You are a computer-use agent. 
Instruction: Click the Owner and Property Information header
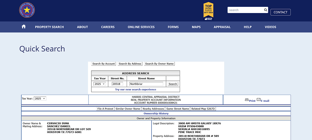pyautogui.click(x=156, y=119)
